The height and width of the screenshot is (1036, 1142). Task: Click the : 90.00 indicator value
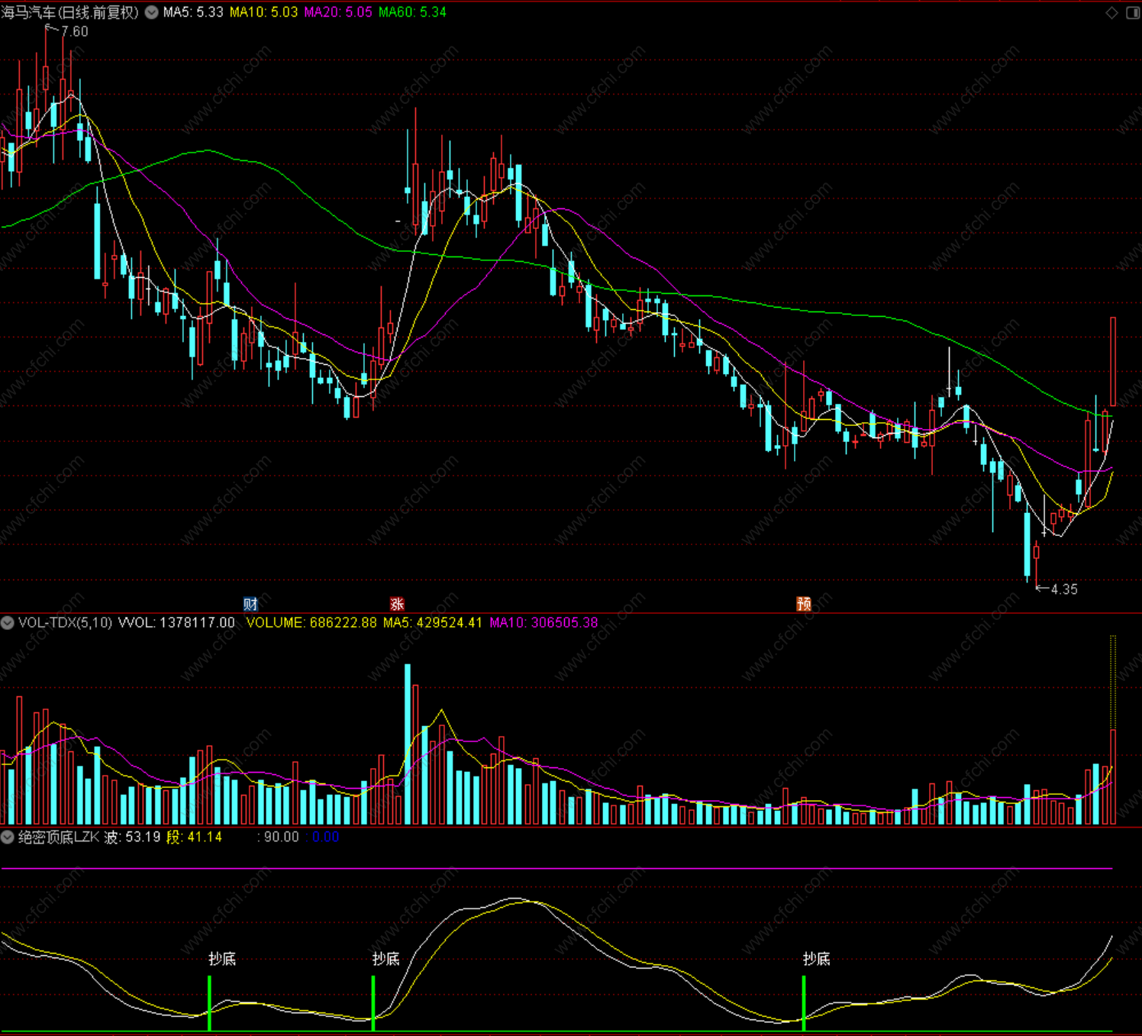pos(279,837)
